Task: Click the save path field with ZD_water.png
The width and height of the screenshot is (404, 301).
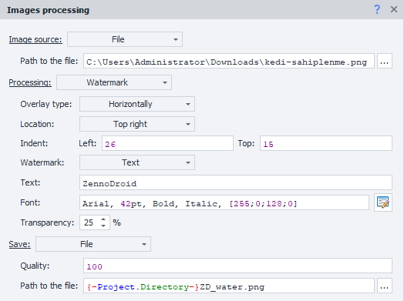Action: 229,286
